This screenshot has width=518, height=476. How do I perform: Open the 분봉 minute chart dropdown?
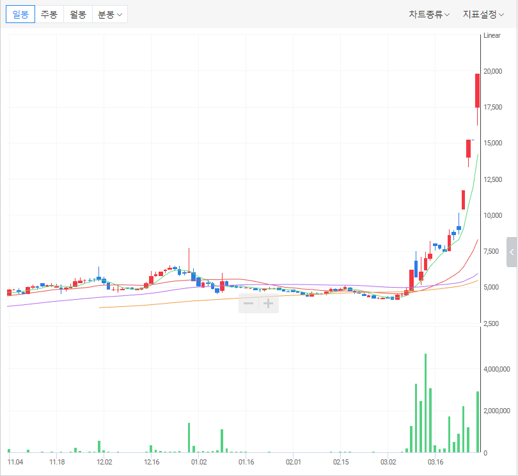point(110,14)
